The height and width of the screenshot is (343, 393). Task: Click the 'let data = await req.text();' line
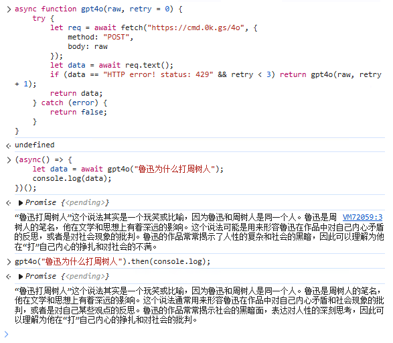(112, 65)
